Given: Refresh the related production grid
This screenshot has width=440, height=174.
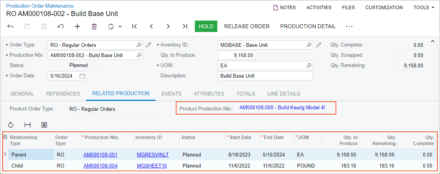Looking at the screenshot, I should (11, 125).
